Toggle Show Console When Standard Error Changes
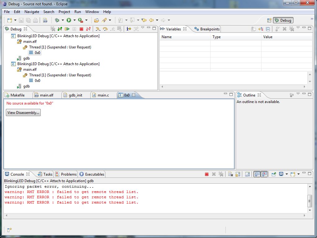The width and height of the screenshot is (317, 238). pyautogui.click(x=264, y=174)
